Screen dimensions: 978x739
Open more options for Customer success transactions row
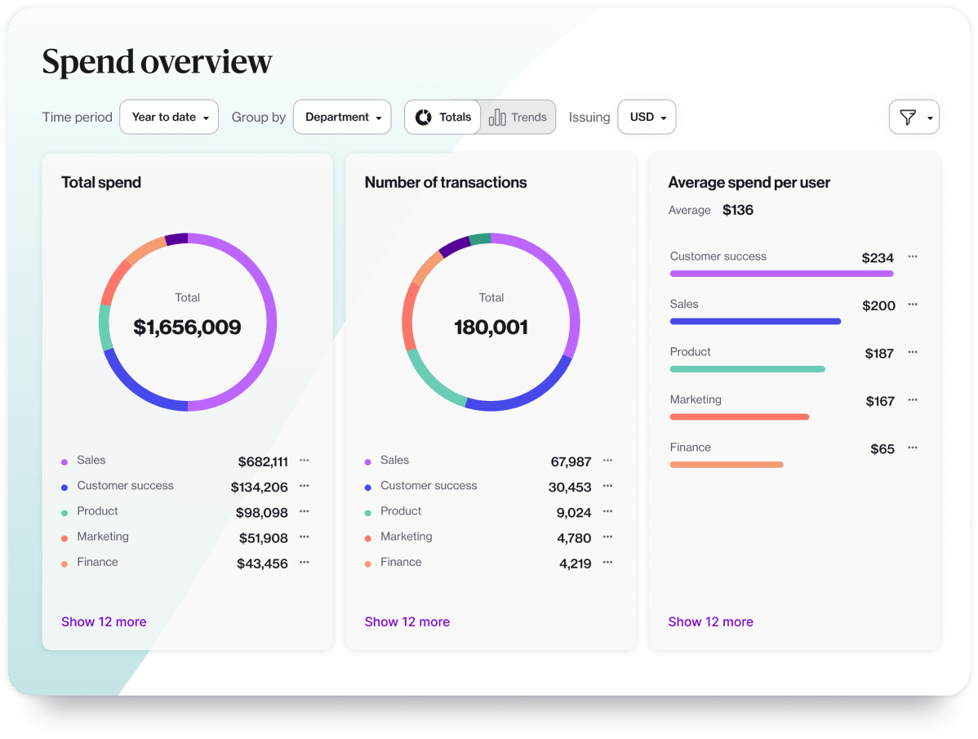(607, 486)
